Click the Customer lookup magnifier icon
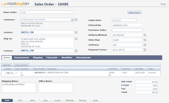Image resolution: width=169 pixels, height=103 pixels. point(76,20)
